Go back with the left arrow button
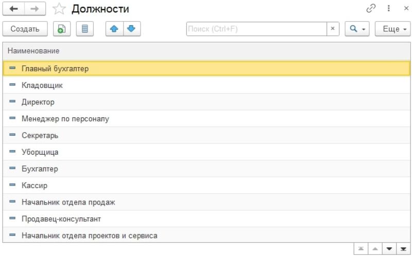The height and width of the screenshot is (257, 412). coord(14,9)
